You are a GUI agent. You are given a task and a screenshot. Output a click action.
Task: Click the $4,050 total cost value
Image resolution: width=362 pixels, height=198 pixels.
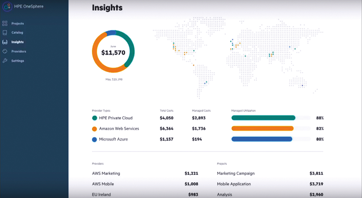[167, 118]
